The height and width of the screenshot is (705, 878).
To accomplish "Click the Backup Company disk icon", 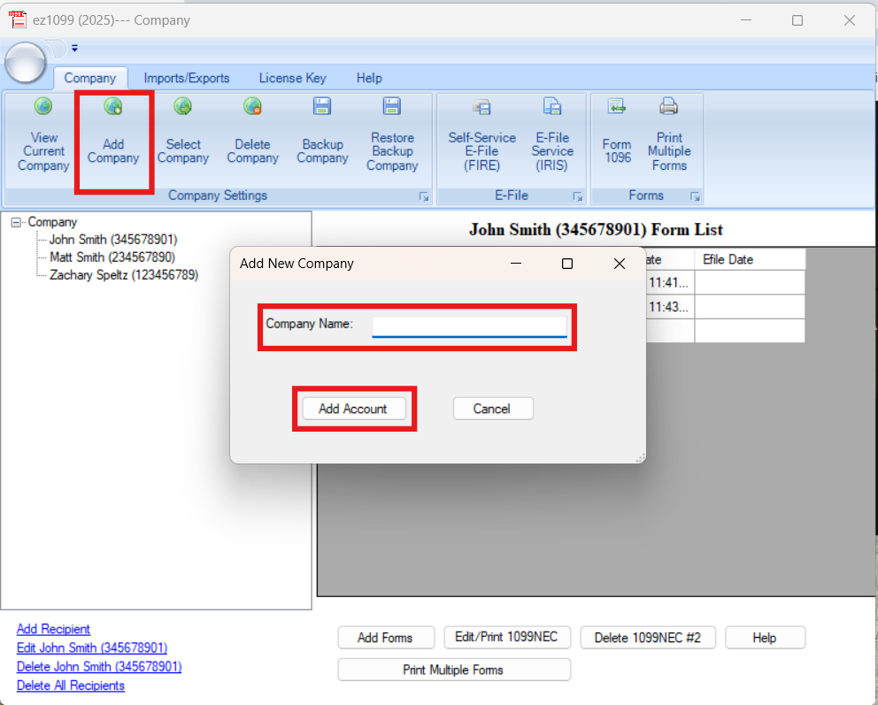I will coord(322,108).
